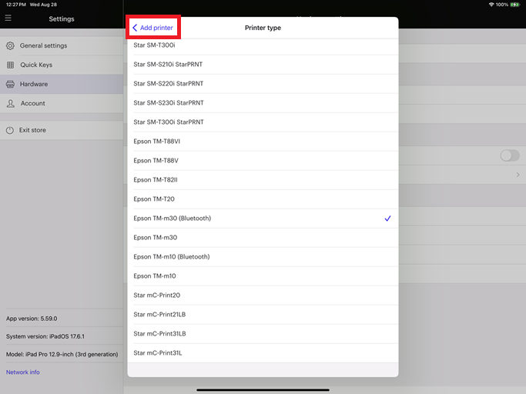Select Epson TM-m30 (Bluetooth) row
This screenshot has width=526, height=394.
[263, 219]
